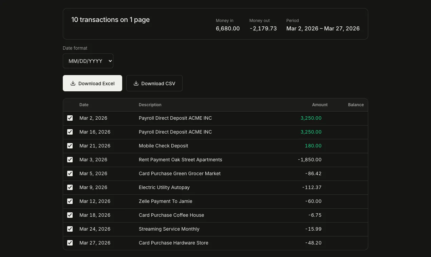The height and width of the screenshot is (257, 431).
Task: Click the Zelle Payment To Jamie description
Action: tap(166, 201)
